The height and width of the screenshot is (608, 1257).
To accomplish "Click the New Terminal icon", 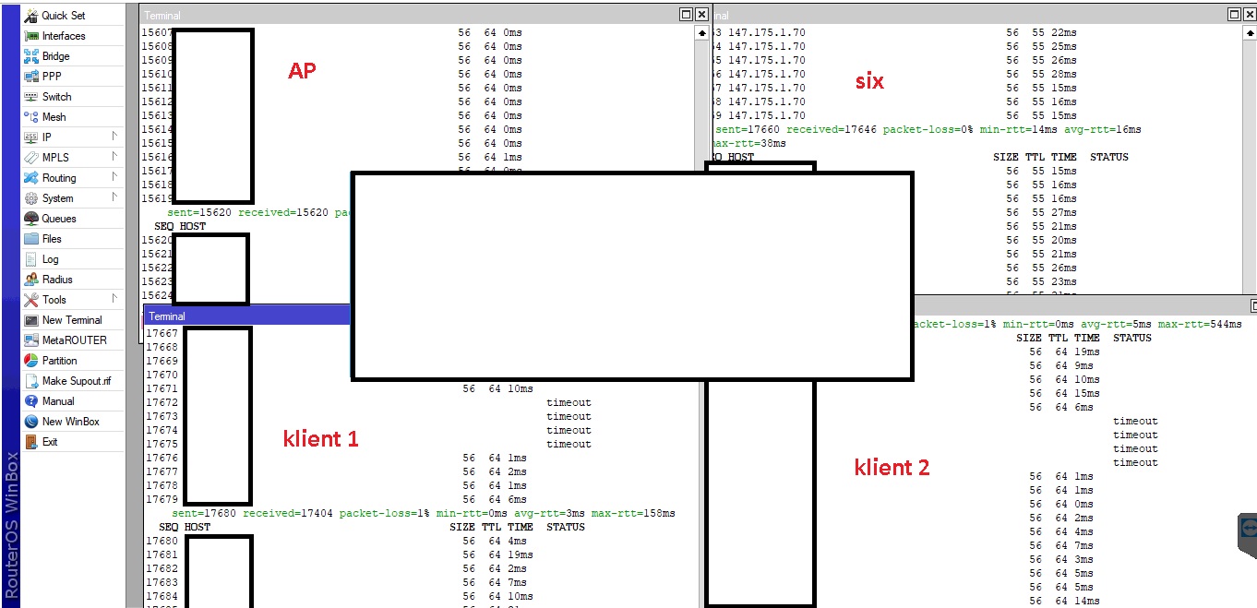I will pos(30,320).
